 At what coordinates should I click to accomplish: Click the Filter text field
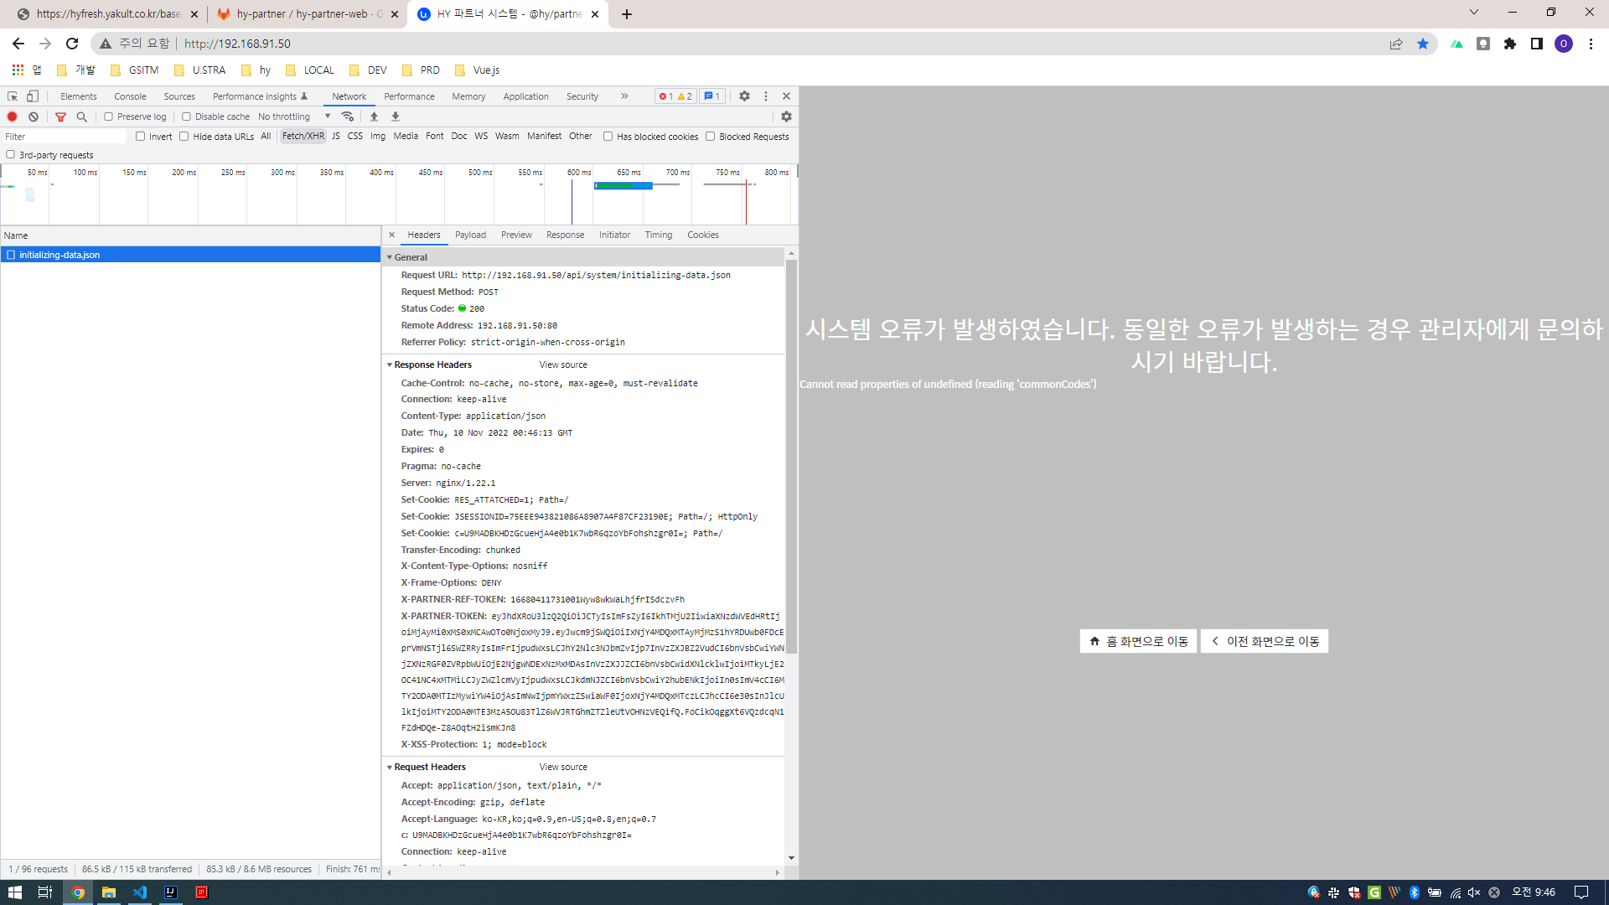coord(63,137)
